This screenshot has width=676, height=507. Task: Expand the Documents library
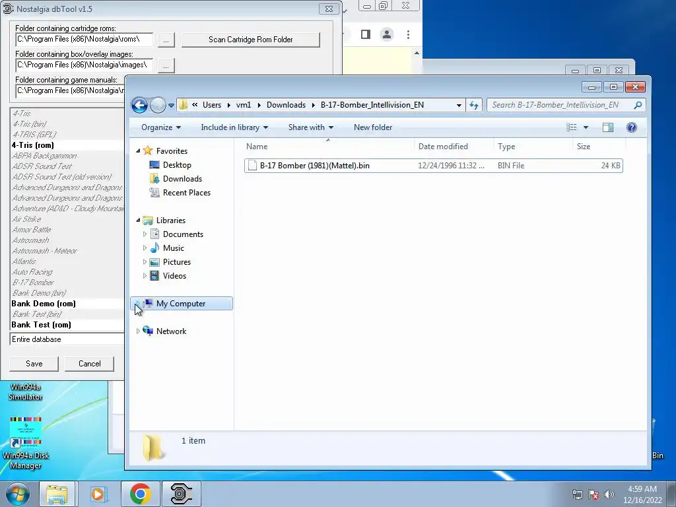pos(145,234)
